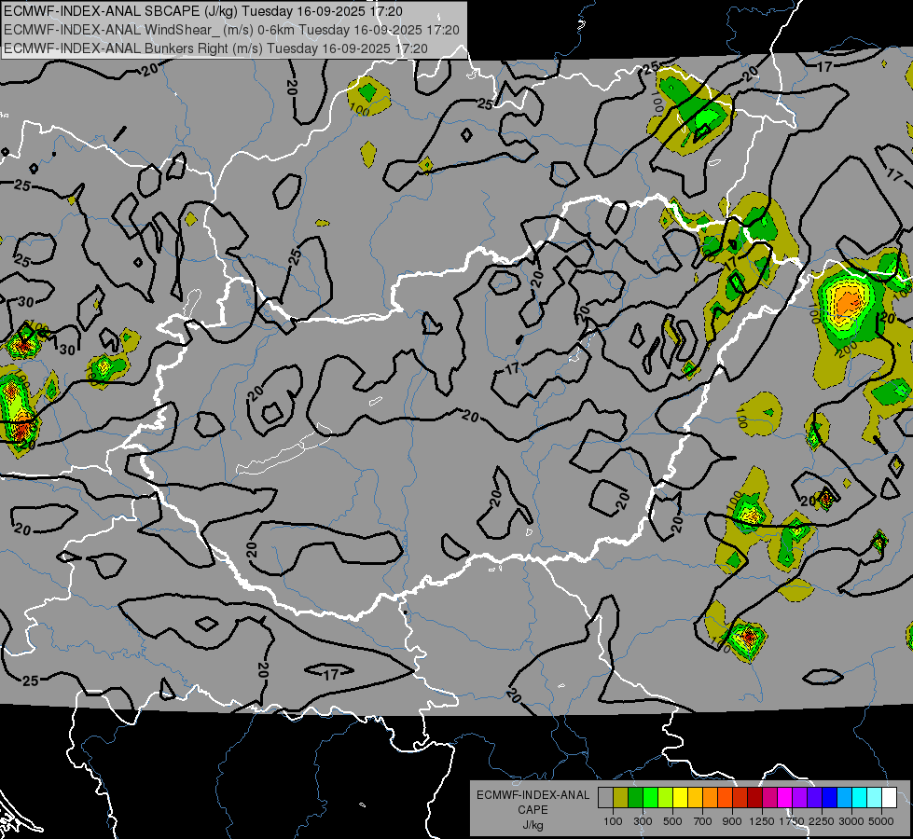Click the ECMWF-INDEX-ANAL legend title
Screen dimensions: 913x839
click(x=533, y=795)
